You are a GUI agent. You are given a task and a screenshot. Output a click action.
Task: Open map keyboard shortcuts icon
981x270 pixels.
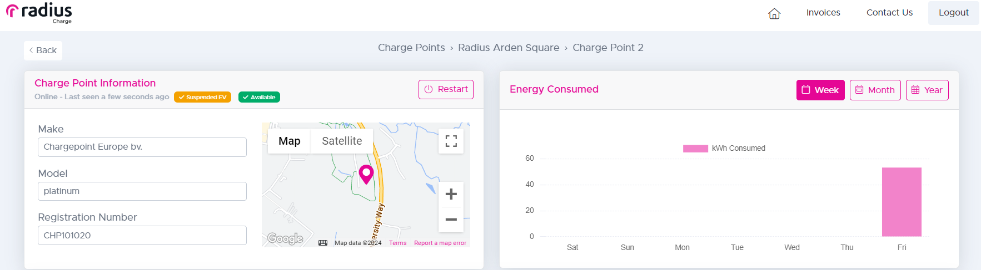[323, 243]
